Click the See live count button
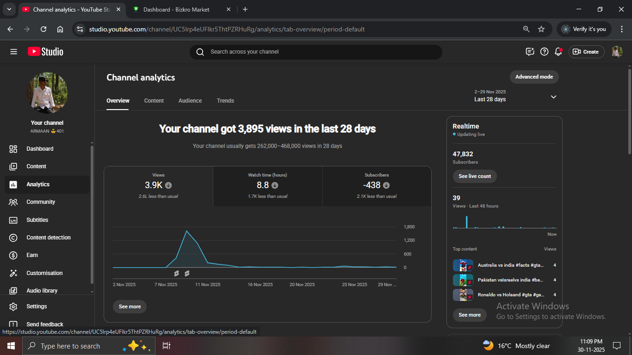 [474, 176]
